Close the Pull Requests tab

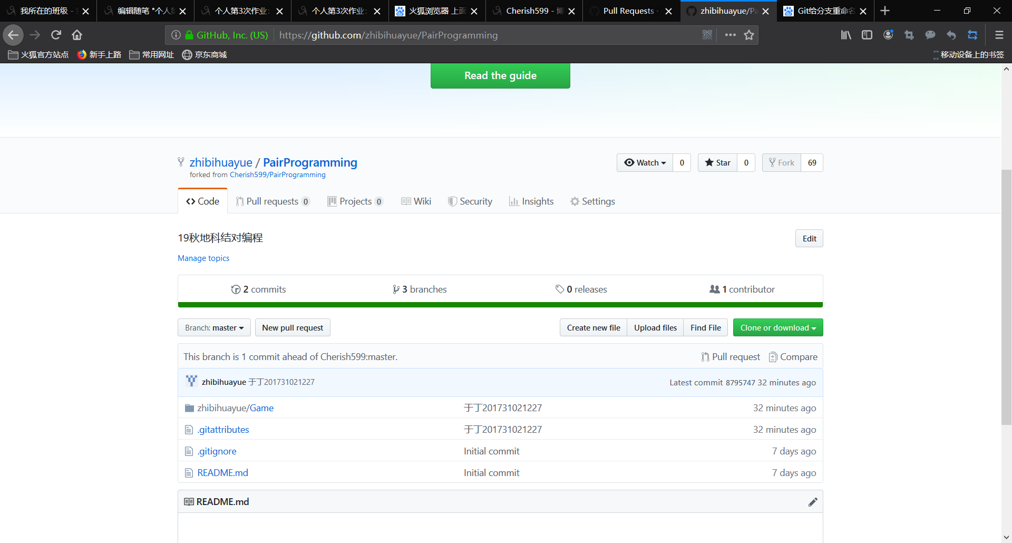coord(668,11)
